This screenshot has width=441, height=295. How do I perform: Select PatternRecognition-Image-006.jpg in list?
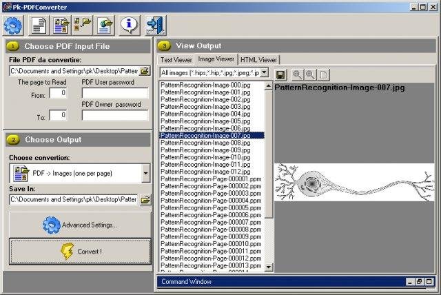[x=212, y=128]
